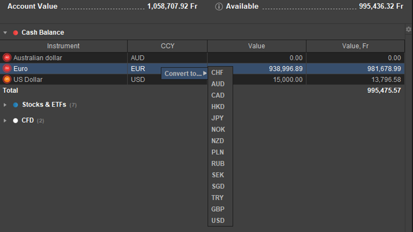Sort by the Instrument column header
413x232 pixels.
tap(64, 46)
